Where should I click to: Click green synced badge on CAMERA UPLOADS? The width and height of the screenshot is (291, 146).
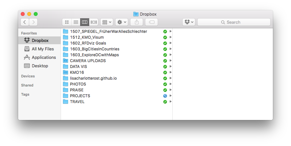(x=165, y=61)
